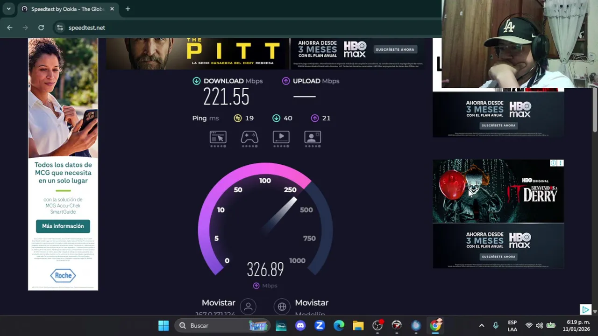The height and width of the screenshot is (336, 598).
Task: Click the AdChoices info icon on Derry ad
Action: point(553,163)
